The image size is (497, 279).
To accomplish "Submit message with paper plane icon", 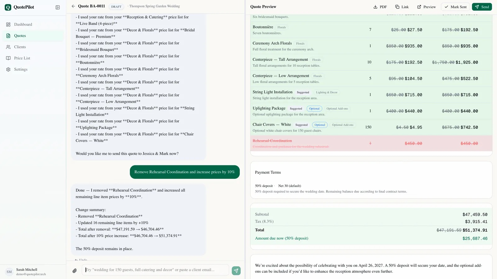I will (x=236, y=271).
